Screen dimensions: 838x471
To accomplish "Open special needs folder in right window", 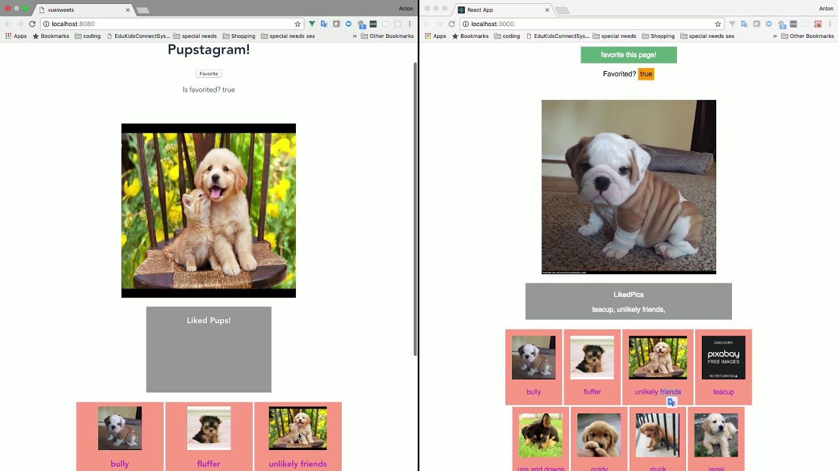I will point(614,36).
